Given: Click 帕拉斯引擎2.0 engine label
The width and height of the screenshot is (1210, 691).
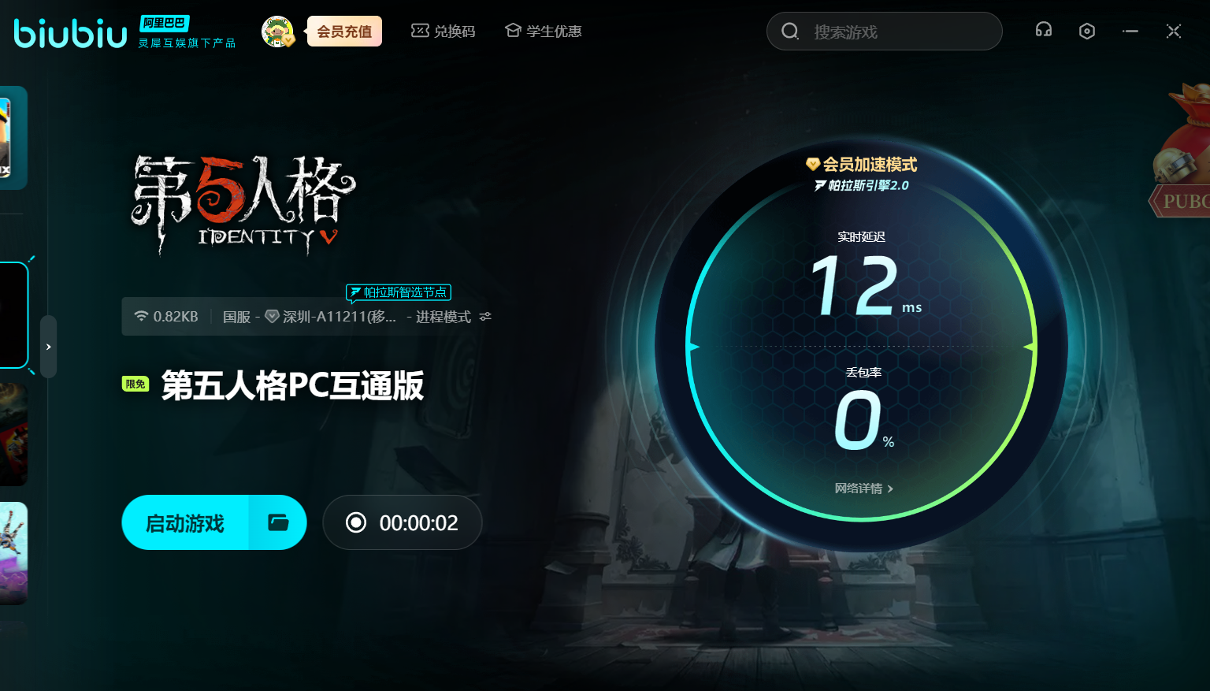Looking at the screenshot, I should pyautogui.click(x=862, y=186).
